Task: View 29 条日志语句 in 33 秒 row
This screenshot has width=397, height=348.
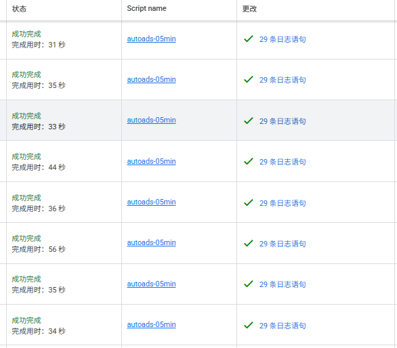Action: [x=283, y=121]
